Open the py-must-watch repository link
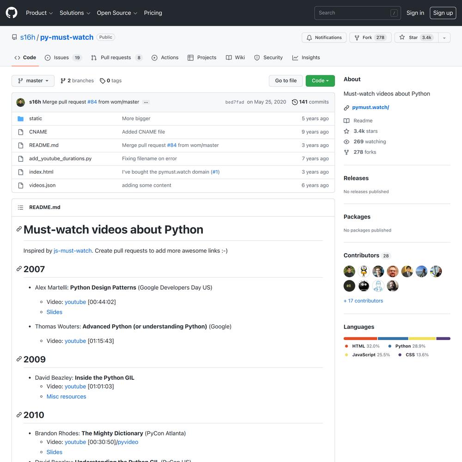 67,37
